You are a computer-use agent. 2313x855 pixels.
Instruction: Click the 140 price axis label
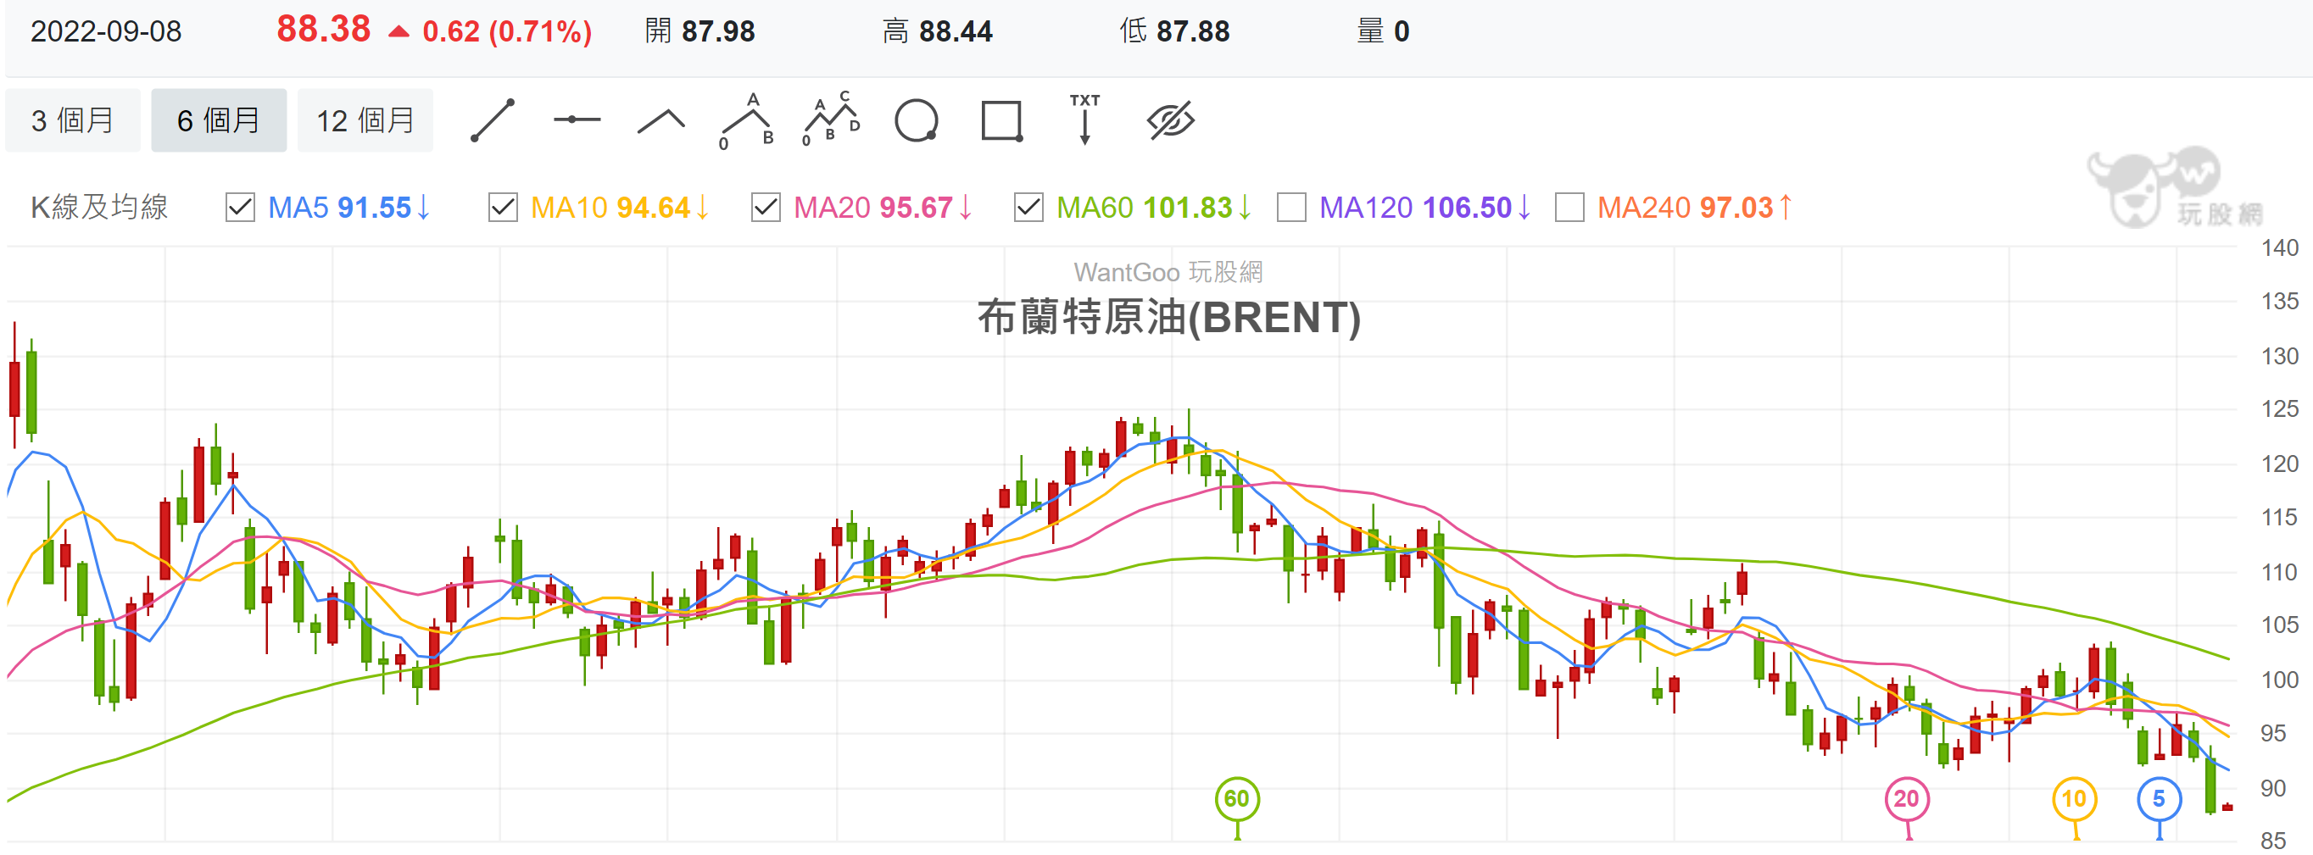[x=2279, y=247]
